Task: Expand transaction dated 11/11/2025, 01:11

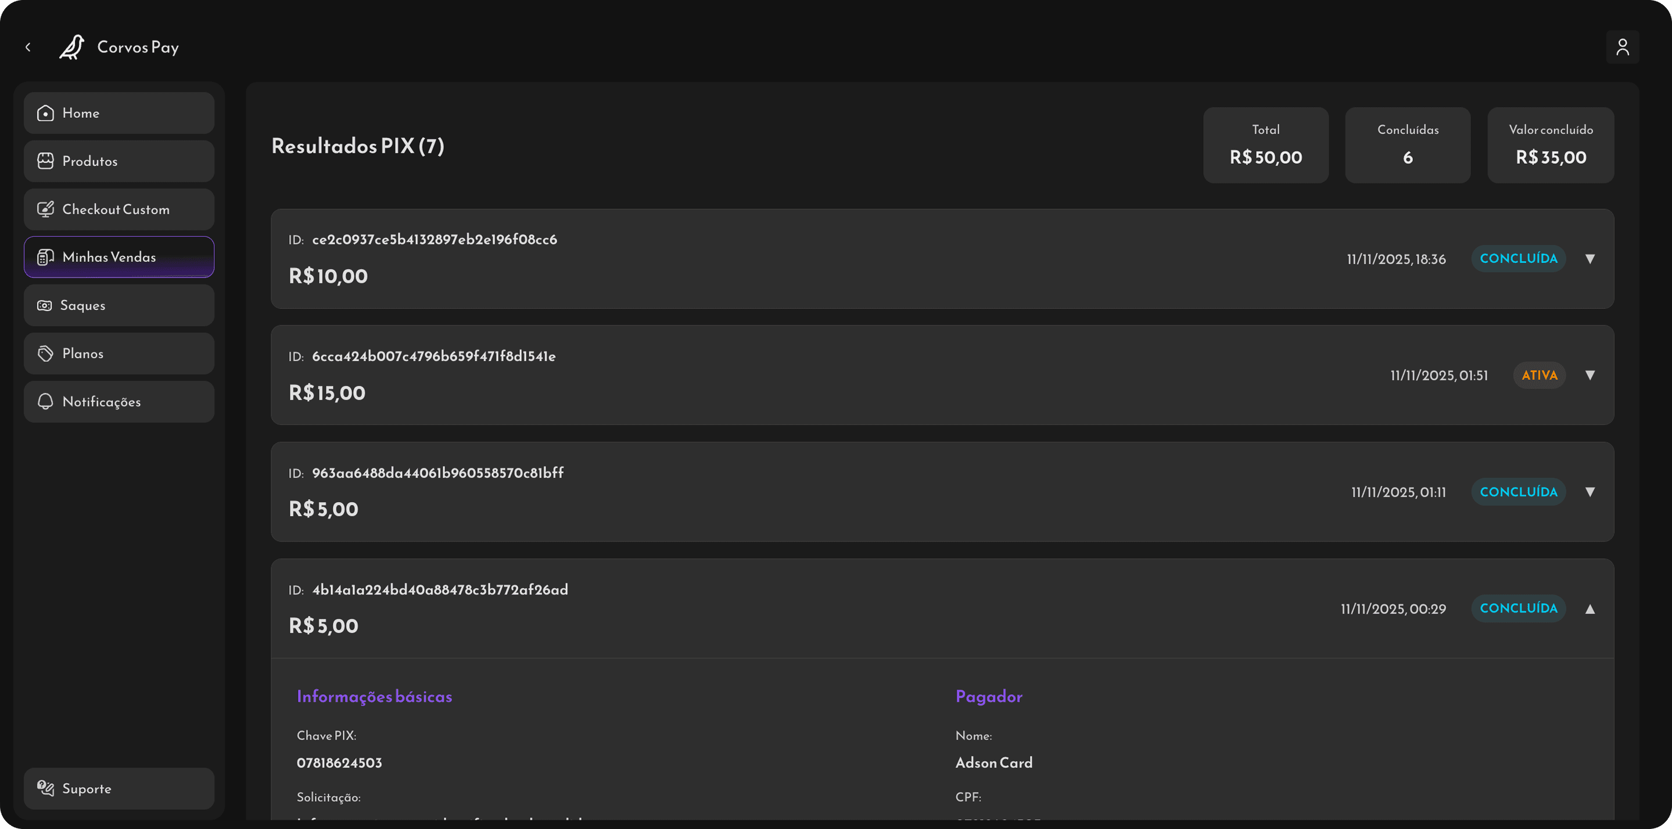Action: pyautogui.click(x=1590, y=492)
